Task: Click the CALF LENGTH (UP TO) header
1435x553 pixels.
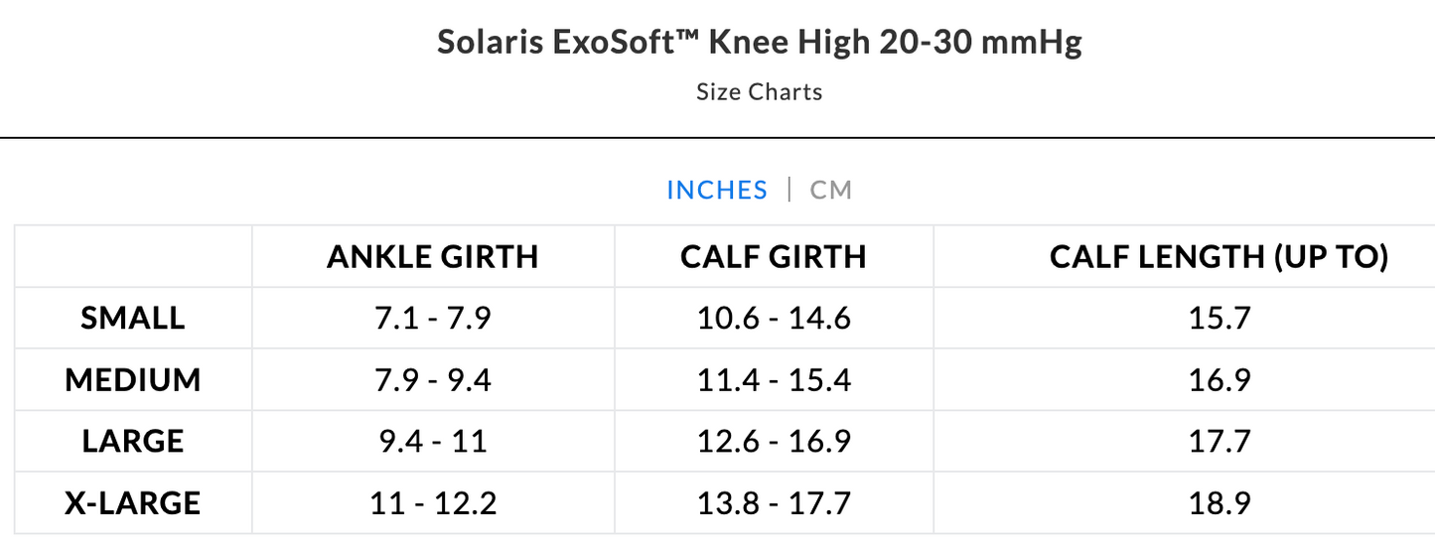Action: point(1219,257)
